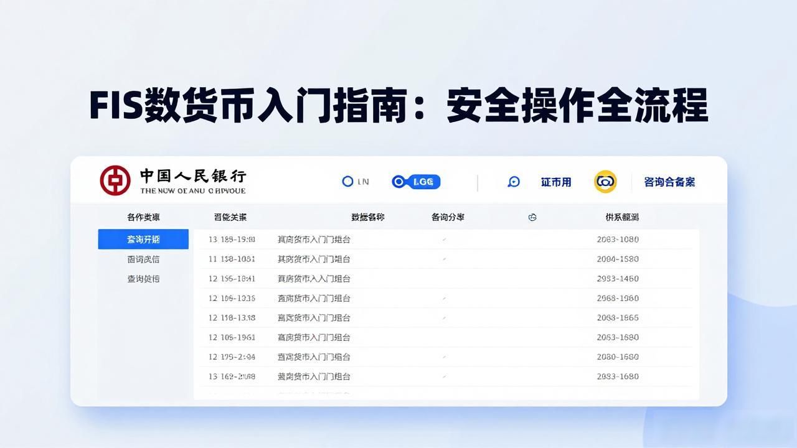Click the value "2063-1680"

click(x=618, y=337)
